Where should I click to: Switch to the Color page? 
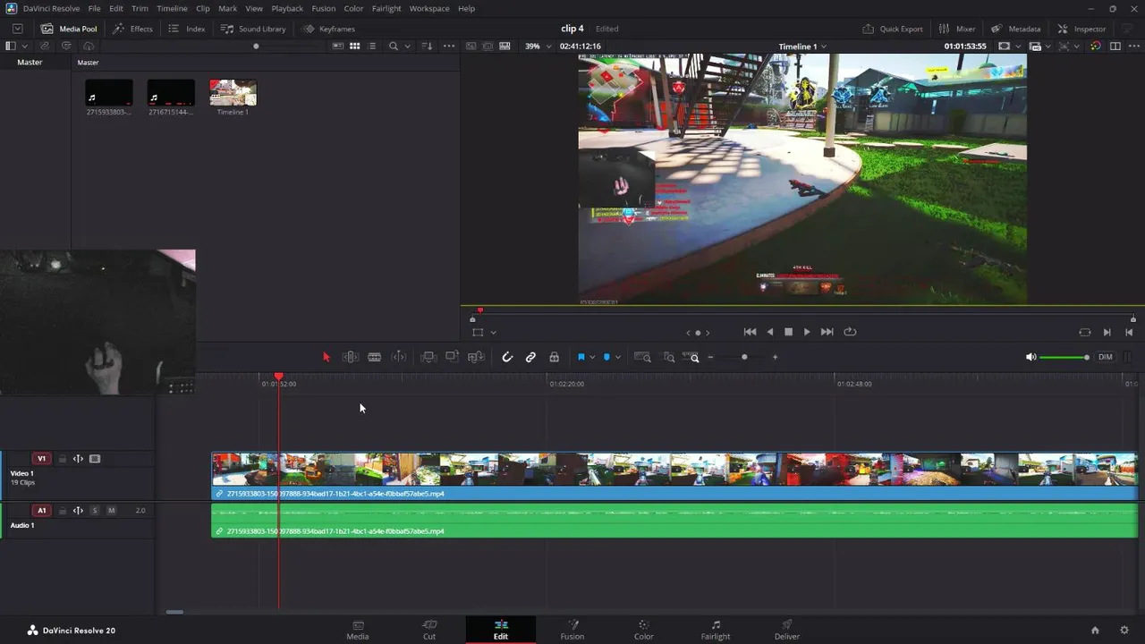pos(643,630)
